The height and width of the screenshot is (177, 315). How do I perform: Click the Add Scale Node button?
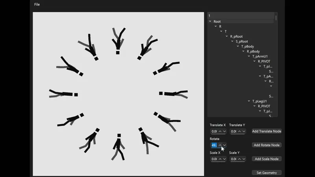[267, 159]
